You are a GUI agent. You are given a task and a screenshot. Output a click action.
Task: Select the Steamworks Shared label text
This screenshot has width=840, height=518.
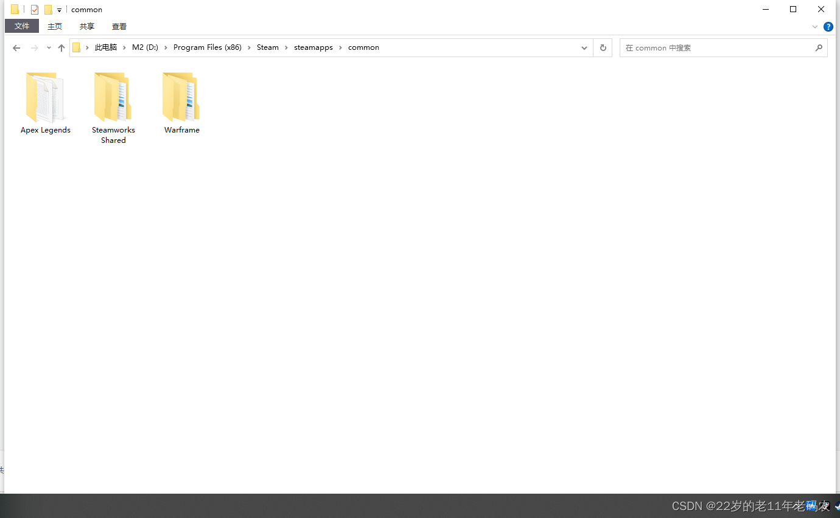click(113, 135)
